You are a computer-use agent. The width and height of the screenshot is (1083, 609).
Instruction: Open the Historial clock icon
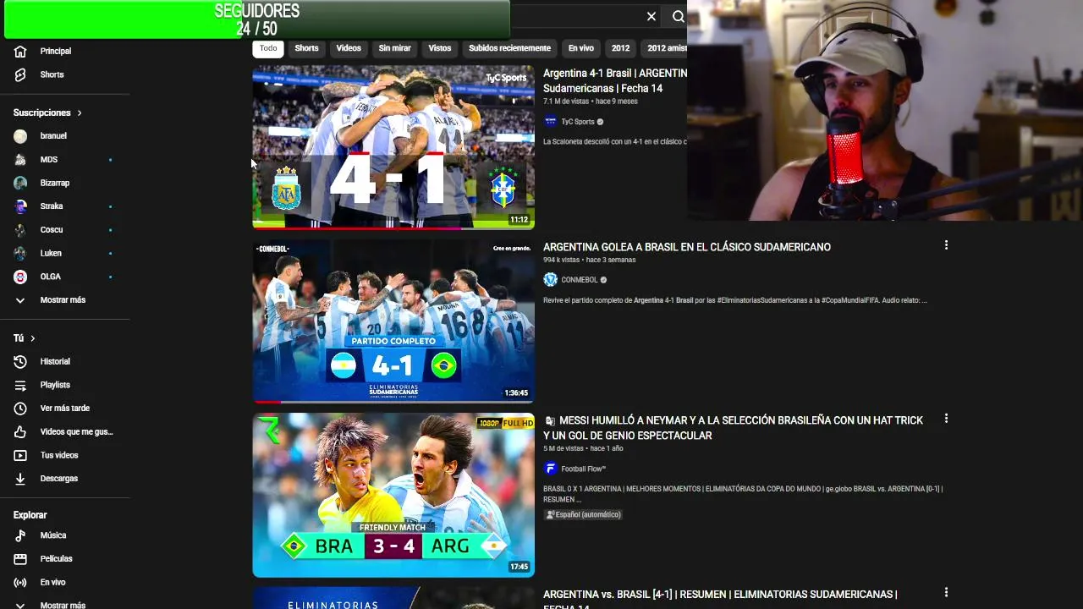click(x=20, y=361)
